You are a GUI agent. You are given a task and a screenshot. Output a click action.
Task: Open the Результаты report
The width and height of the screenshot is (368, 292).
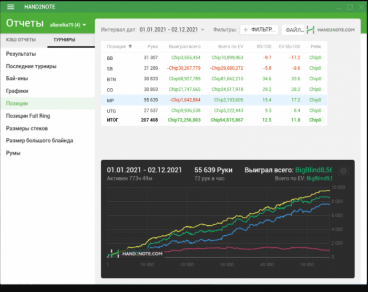click(21, 54)
